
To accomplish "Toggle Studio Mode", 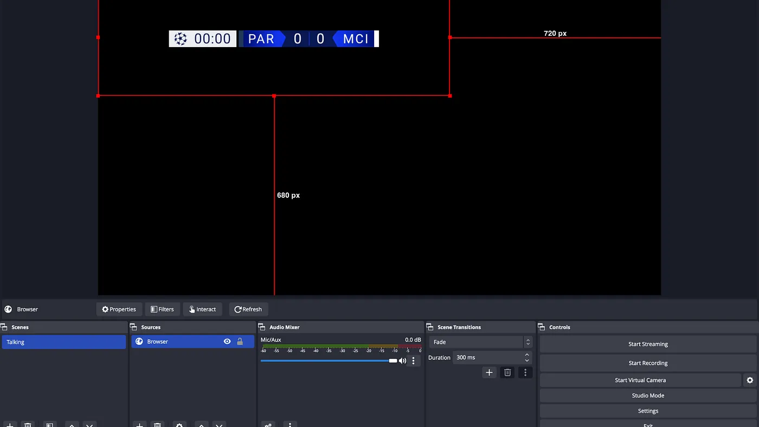I will coord(648,396).
